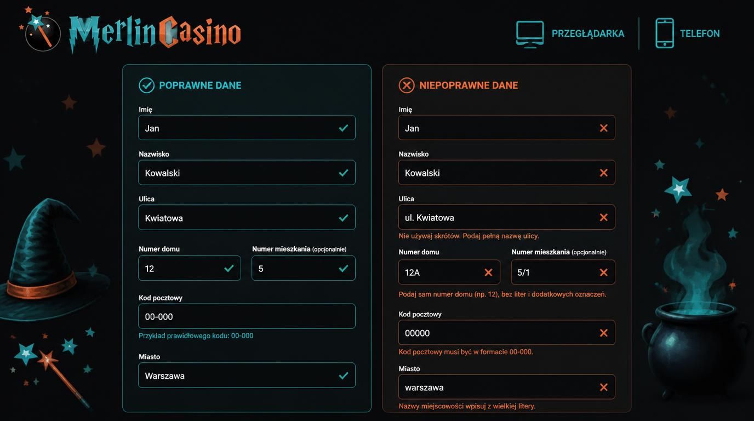Focus the invalid Nazwisko field with X icon
The width and height of the screenshot is (754, 421).
pyautogui.click(x=507, y=173)
